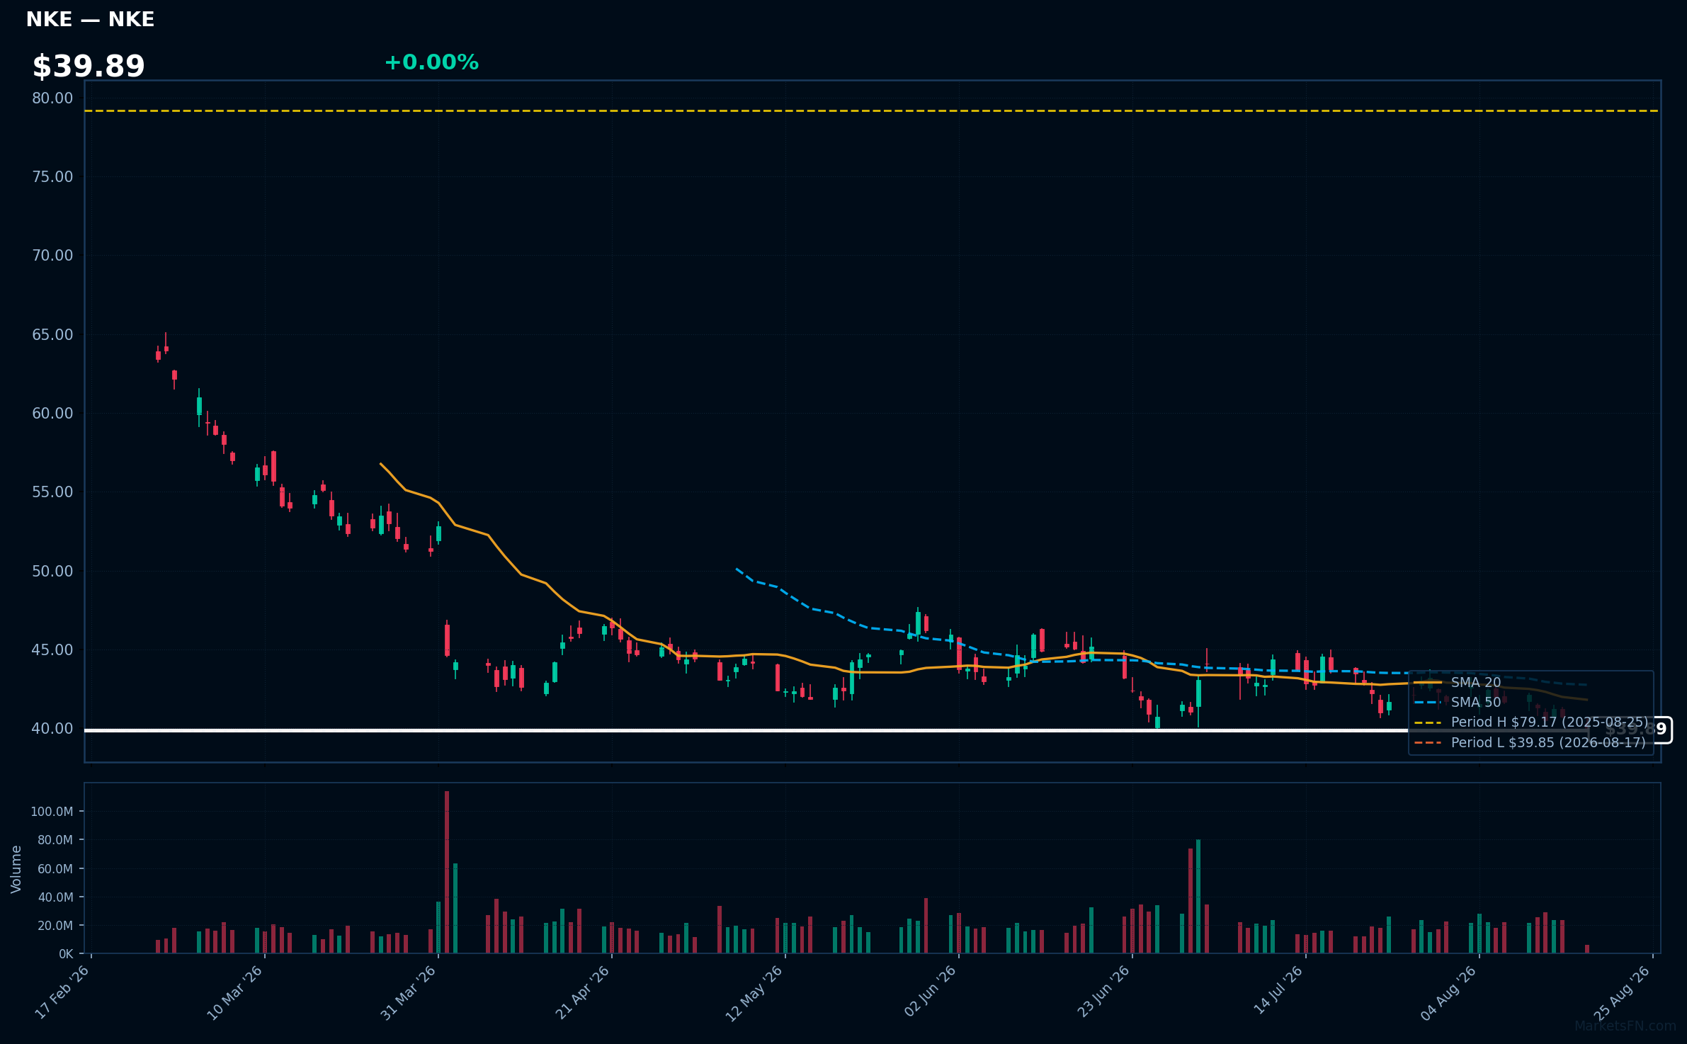Click the 0K volume axis label
This screenshot has height=1044, width=1687.
(x=66, y=954)
